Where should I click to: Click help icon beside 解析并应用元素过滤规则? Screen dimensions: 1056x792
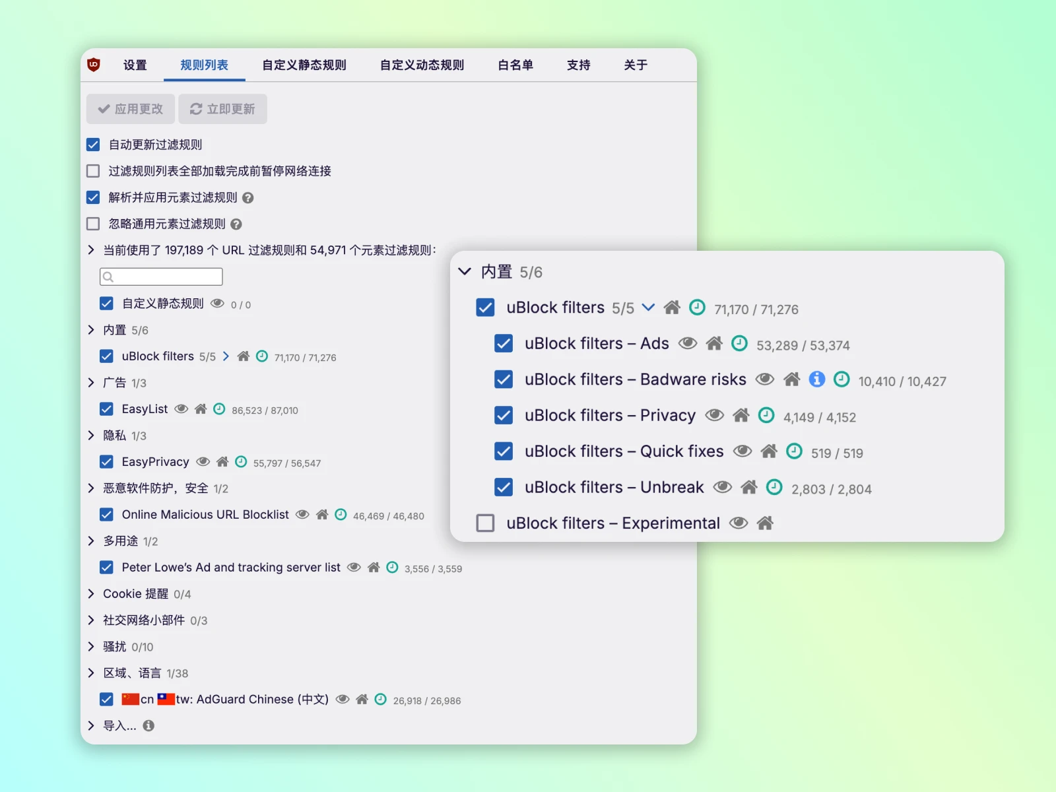click(x=248, y=198)
